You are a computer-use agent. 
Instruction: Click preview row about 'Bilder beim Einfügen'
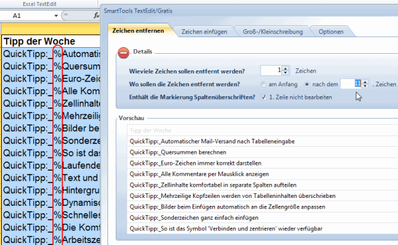pos(263,207)
